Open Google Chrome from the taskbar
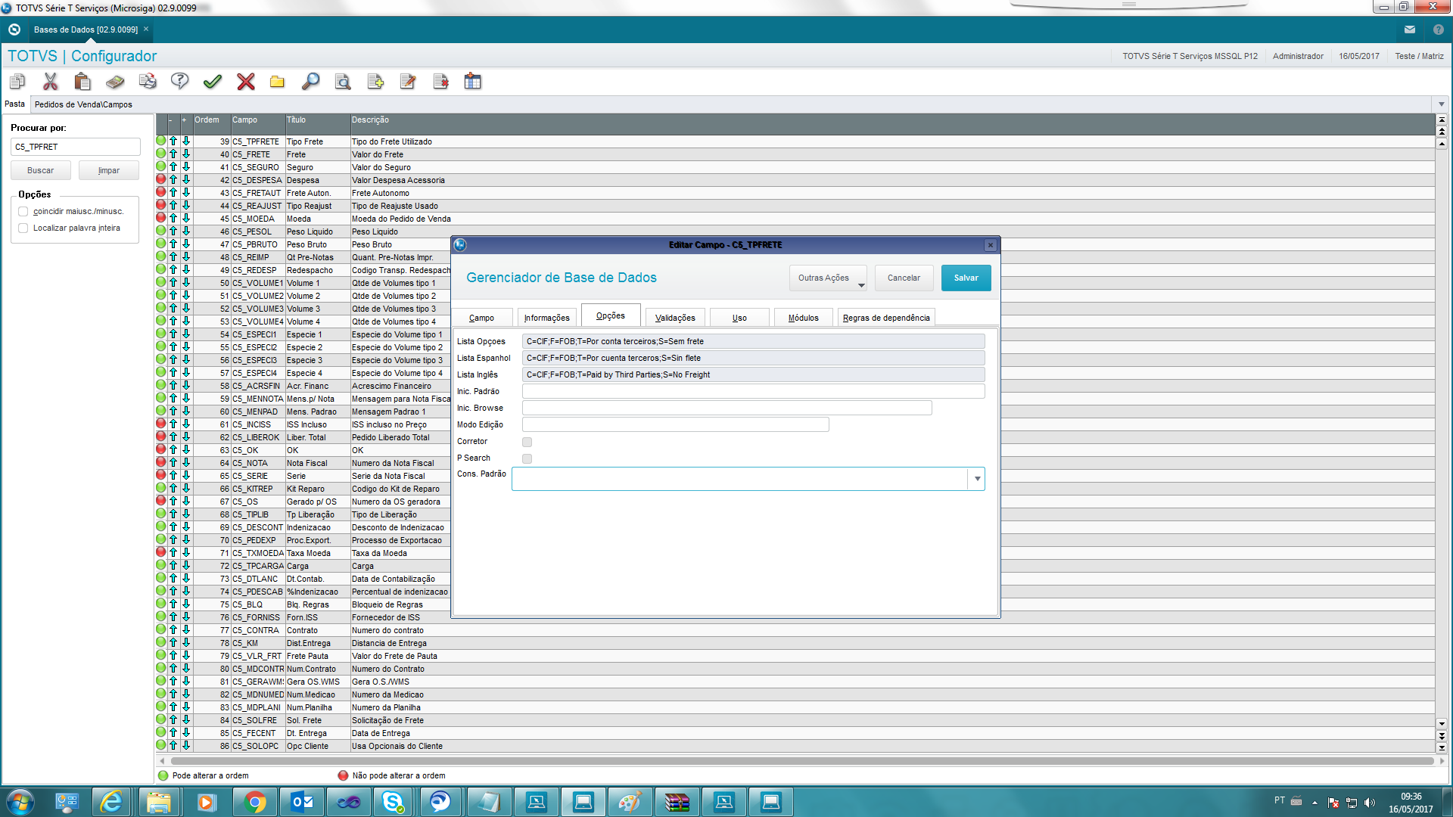The height and width of the screenshot is (817, 1453). pos(255,802)
